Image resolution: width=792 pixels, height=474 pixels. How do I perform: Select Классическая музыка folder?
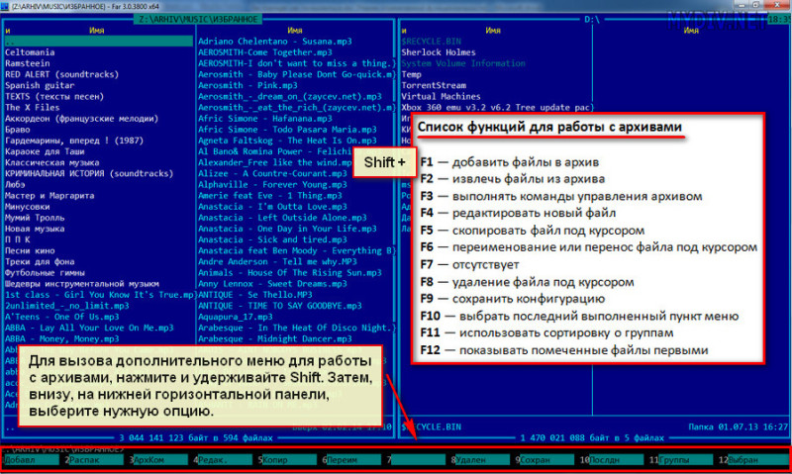click(x=52, y=162)
